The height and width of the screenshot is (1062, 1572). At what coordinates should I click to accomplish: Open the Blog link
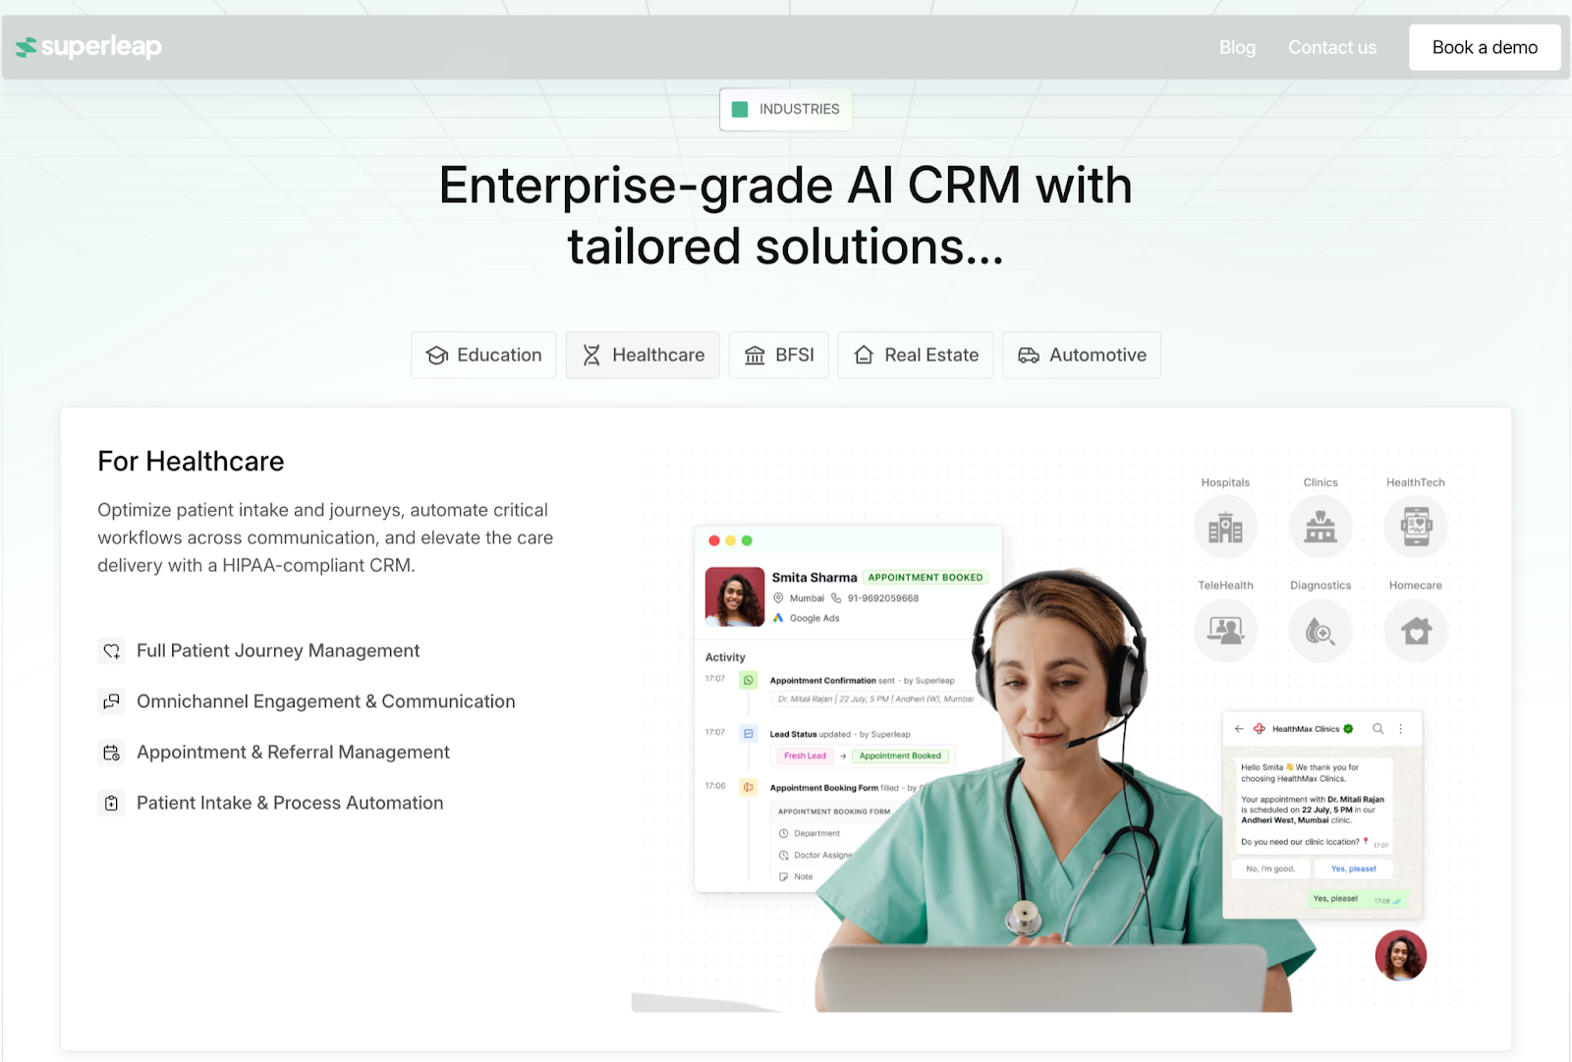click(x=1237, y=47)
